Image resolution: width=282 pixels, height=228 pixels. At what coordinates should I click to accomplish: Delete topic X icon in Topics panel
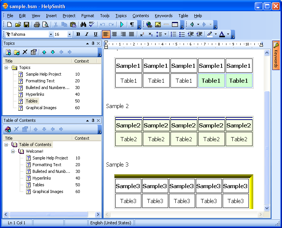click(x=25, y=52)
